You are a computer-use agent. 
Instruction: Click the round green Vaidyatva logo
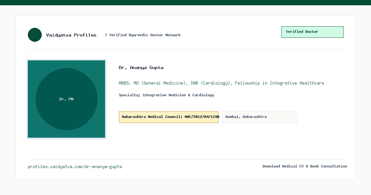(35, 35)
